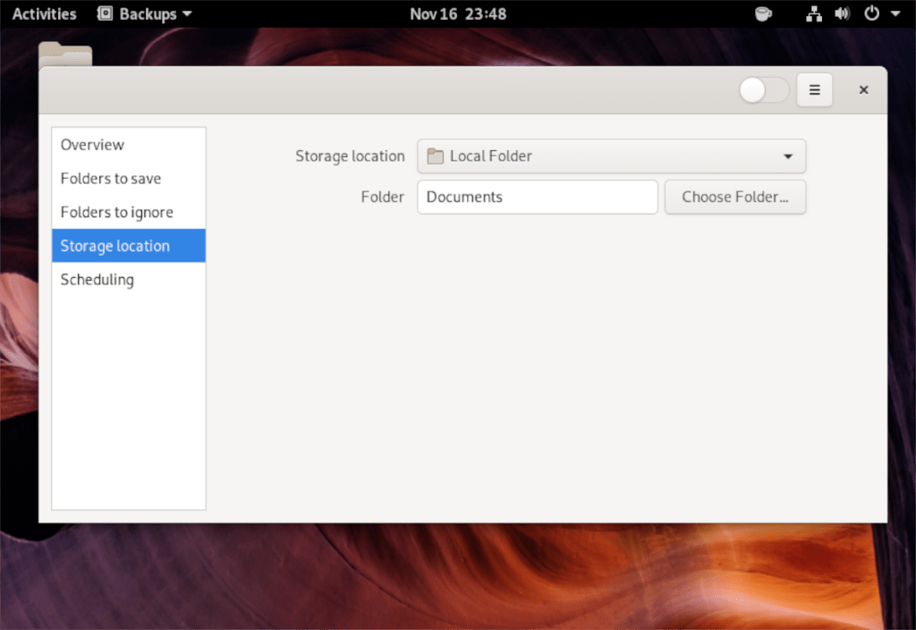The image size is (916, 630).
Task: Open the Backups title menu in top bar
Action: pyautogui.click(x=143, y=13)
